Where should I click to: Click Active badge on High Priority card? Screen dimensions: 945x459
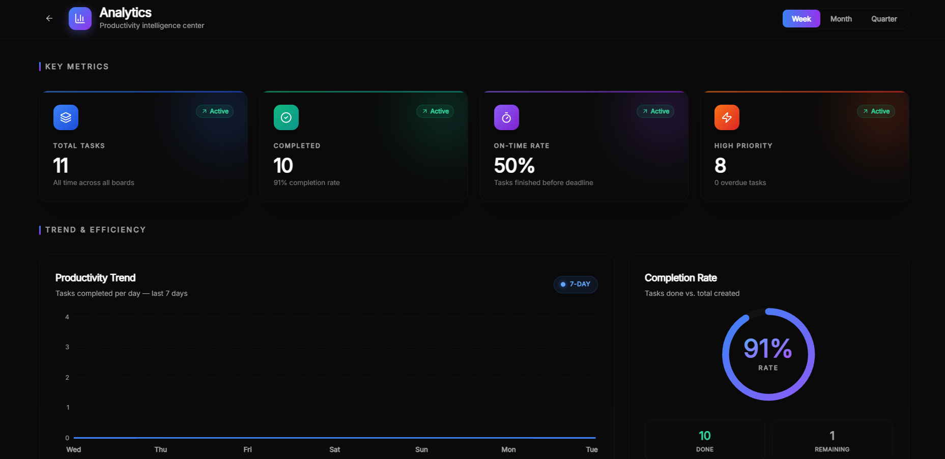point(876,111)
